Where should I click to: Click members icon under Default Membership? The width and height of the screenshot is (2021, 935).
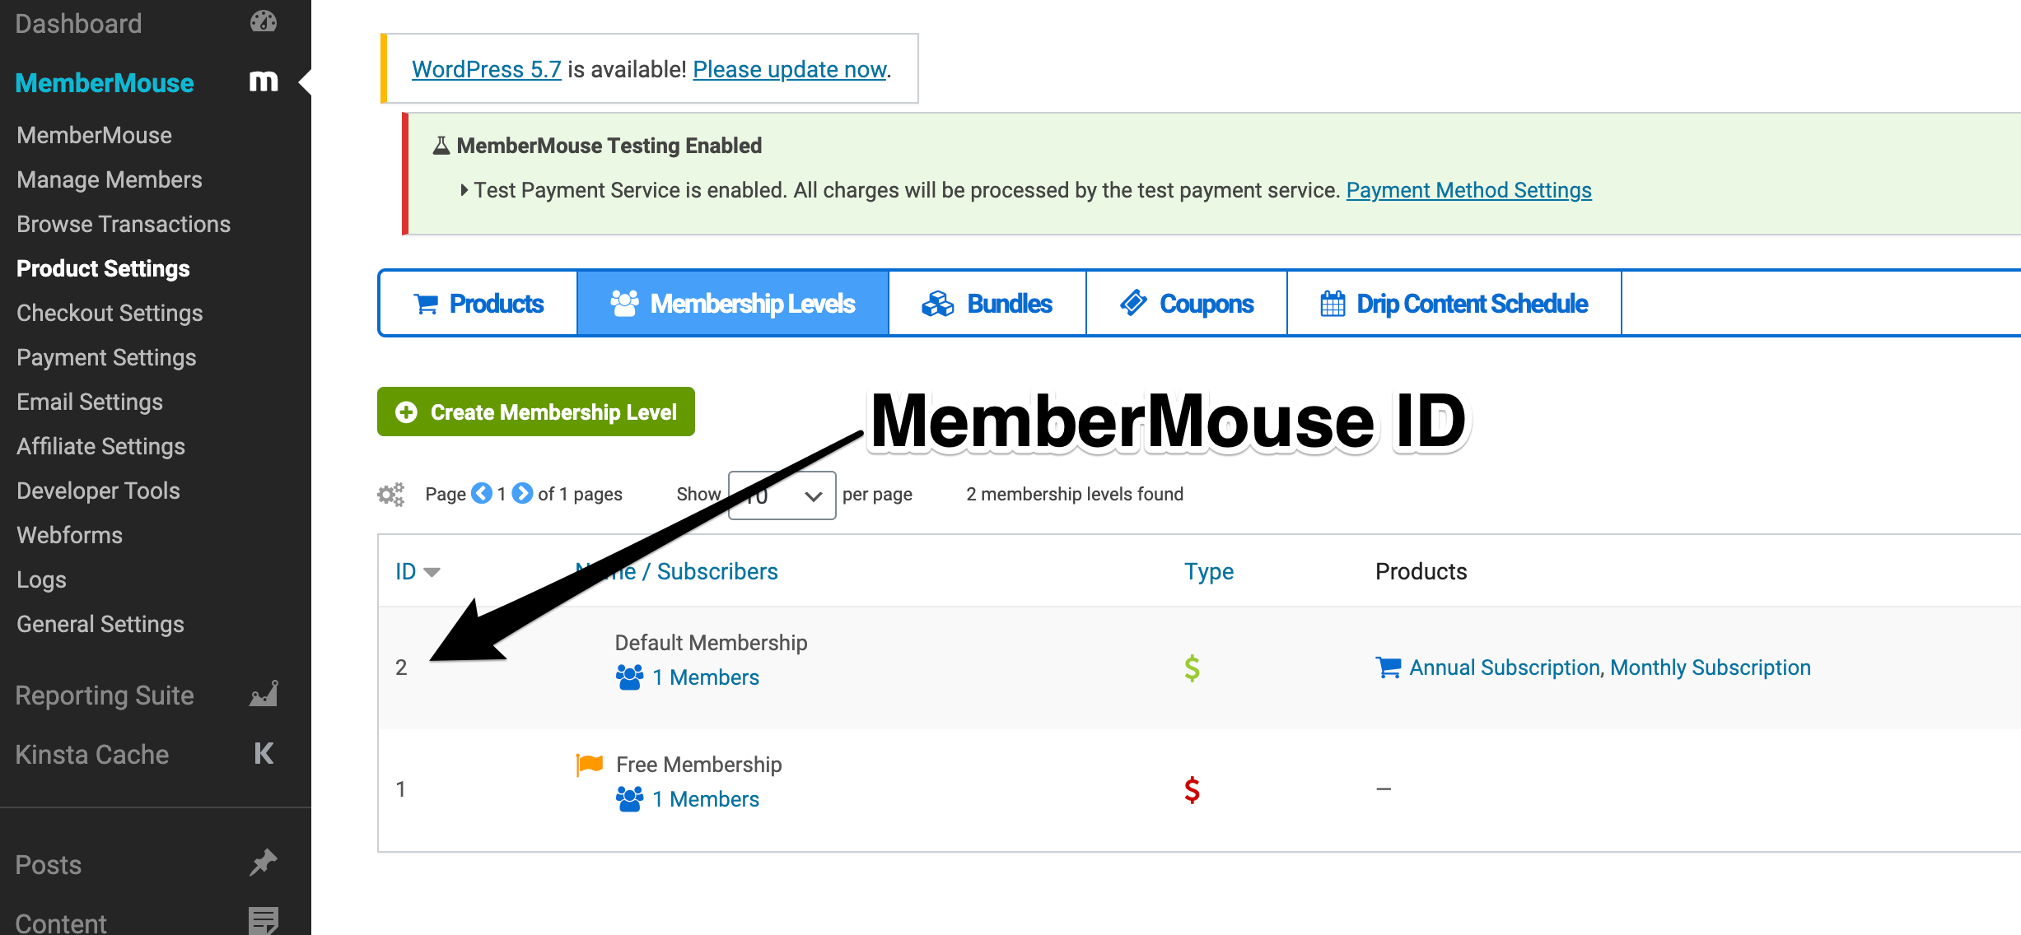629,677
